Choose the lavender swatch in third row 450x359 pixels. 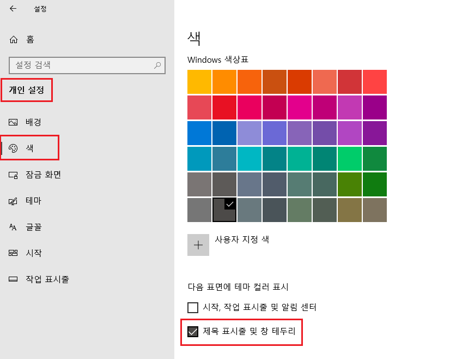point(250,133)
